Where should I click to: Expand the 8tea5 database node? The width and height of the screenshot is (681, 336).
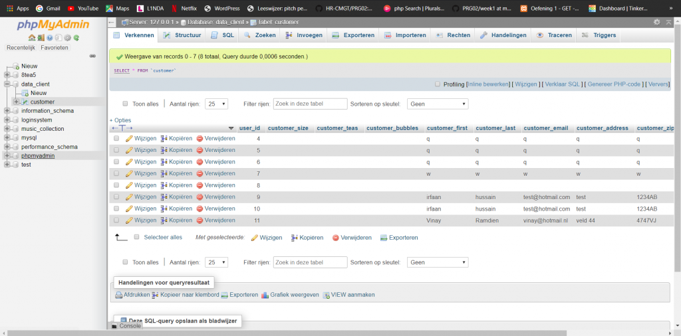[x=7, y=75]
